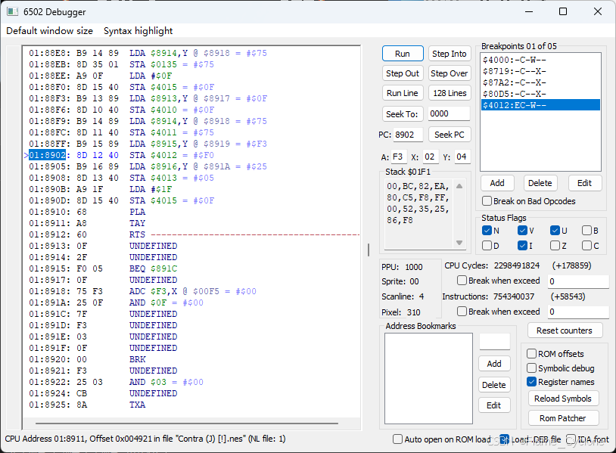This screenshot has width=616, height=453.
Task: Toggle the N status flag checkbox
Action: click(487, 231)
